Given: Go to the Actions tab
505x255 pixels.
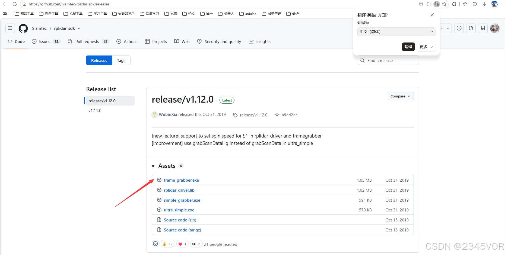Looking at the screenshot, I should (127, 41).
